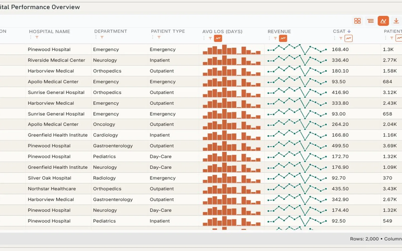This screenshot has height=251, width=402.
Task: Click CSAT value 499.50
Action: (x=340, y=146)
